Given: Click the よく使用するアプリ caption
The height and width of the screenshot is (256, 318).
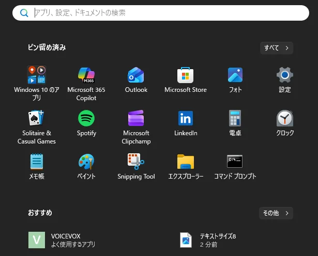Looking at the screenshot, I should (x=73, y=245).
